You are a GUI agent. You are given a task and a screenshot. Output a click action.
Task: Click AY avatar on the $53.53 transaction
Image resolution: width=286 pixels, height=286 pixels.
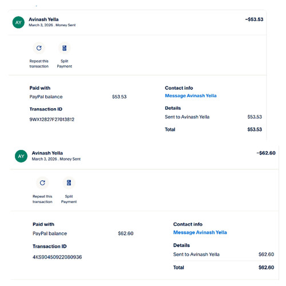[x=18, y=22]
